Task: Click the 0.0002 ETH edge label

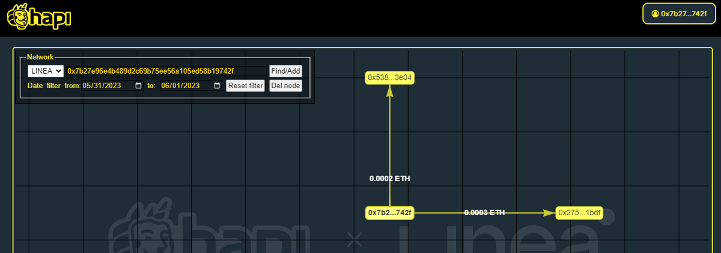Action: 390,179
